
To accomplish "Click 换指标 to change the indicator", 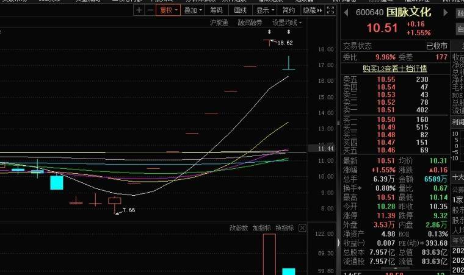I will 285,228.
